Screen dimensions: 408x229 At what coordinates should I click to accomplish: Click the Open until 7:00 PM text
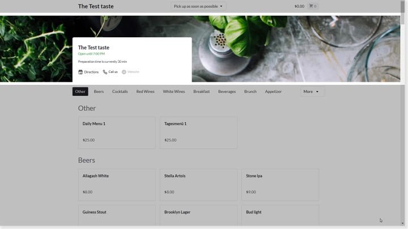click(x=91, y=54)
